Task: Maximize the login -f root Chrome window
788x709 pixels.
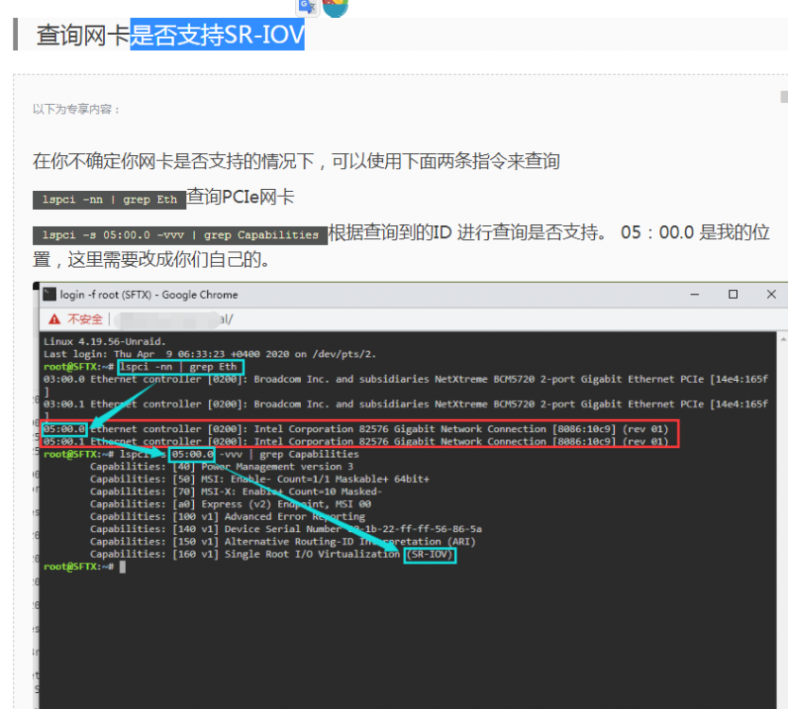Action: (x=733, y=294)
